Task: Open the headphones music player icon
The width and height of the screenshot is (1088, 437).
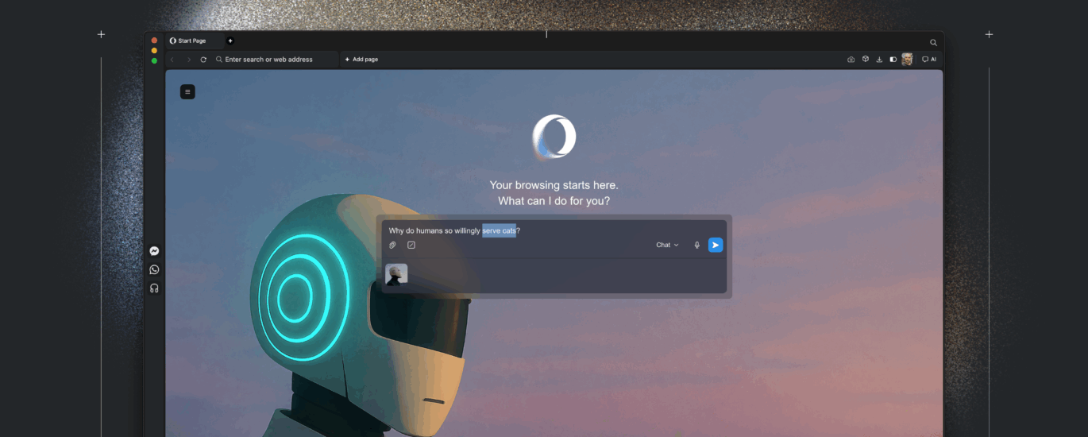Action: pos(154,288)
